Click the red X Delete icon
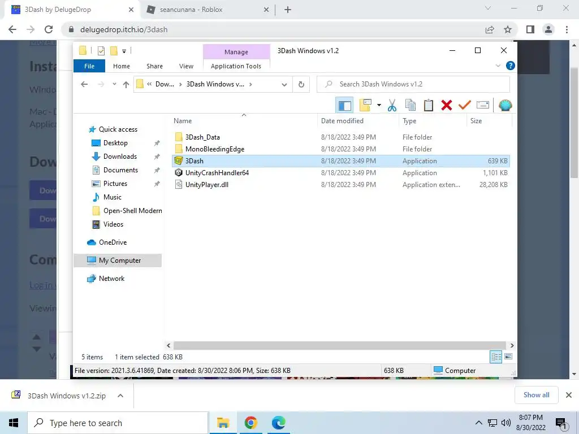Viewport: 579px width, 434px height. point(447,105)
